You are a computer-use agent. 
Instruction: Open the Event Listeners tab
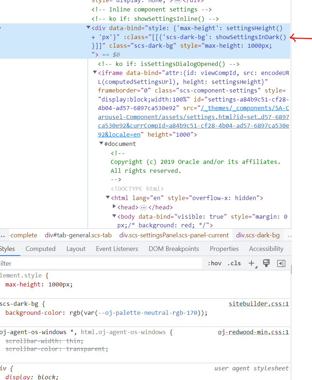(117, 249)
